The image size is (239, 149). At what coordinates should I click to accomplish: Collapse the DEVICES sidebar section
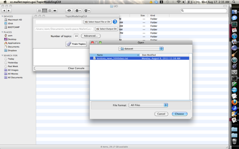(x=3, y=16)
